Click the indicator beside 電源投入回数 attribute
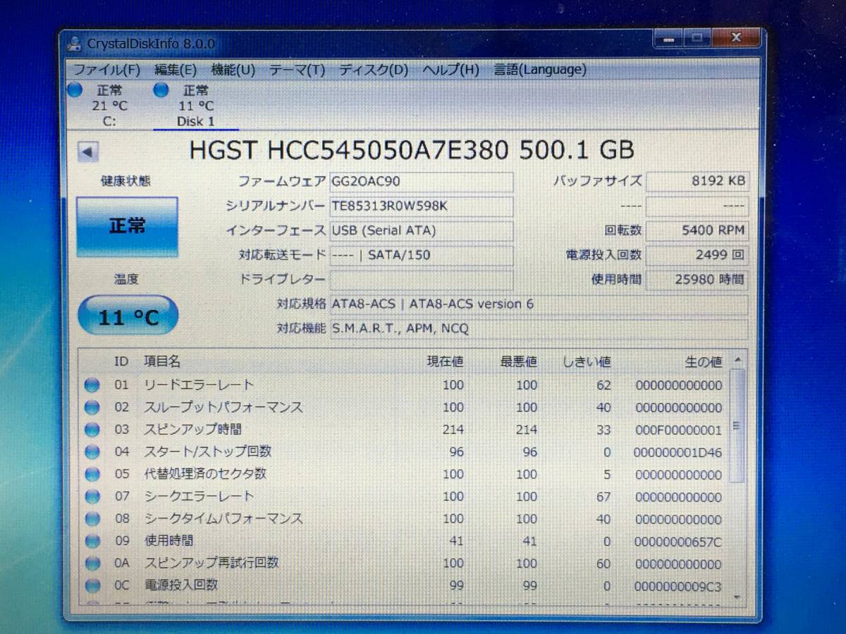The image size is (846, 634). click(x=92, y=585)
